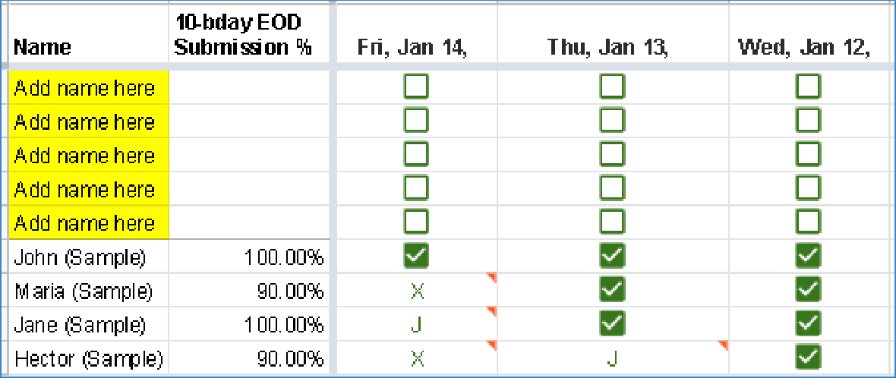This screenshot has width=896, height=378.
Task: Click Maria's X mark on Fri, Jan 14
Action: coord(416,290)
